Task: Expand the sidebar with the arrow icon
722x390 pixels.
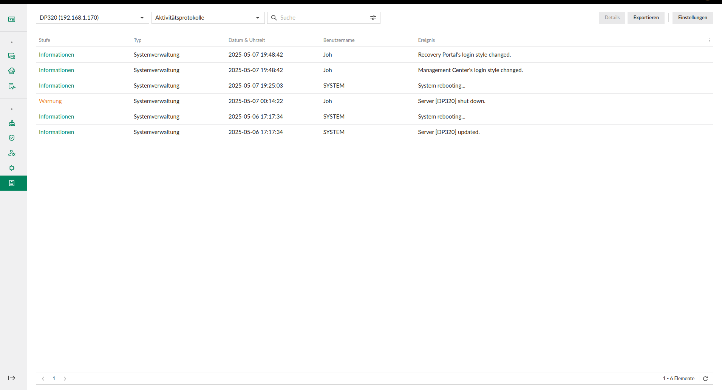Action: click(12, 378)
